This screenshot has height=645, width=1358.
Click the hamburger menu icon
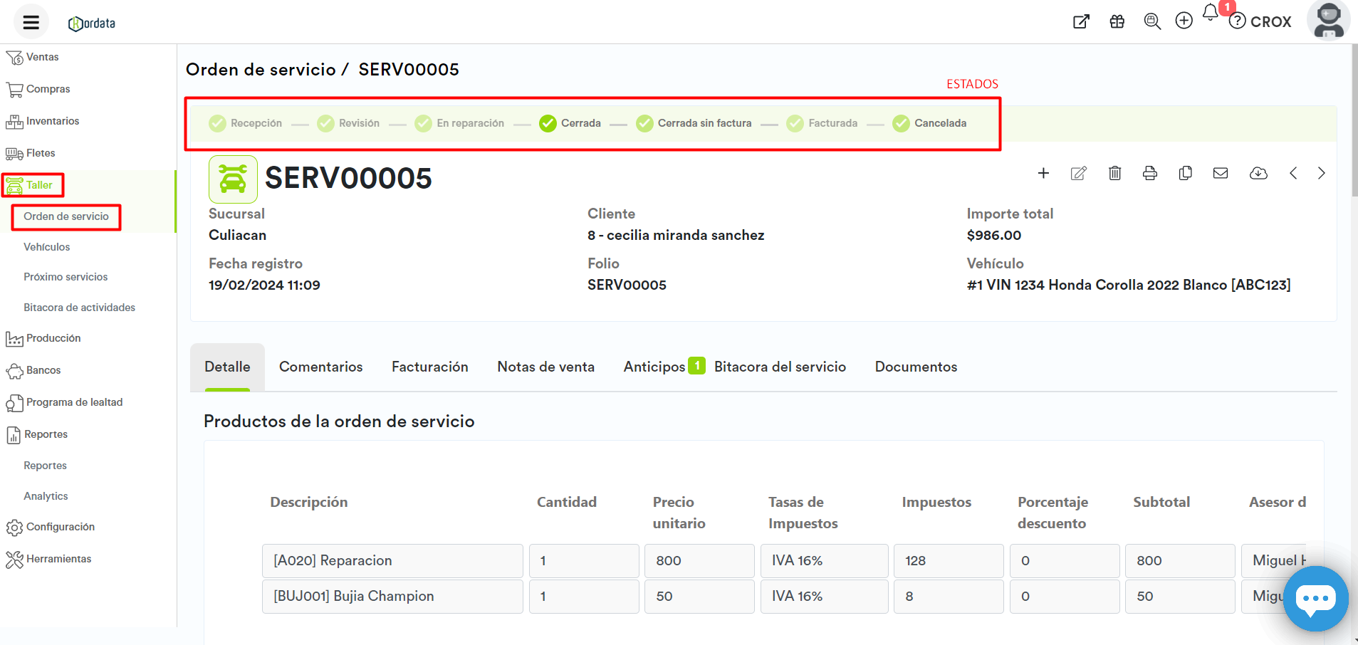point(31,21)
